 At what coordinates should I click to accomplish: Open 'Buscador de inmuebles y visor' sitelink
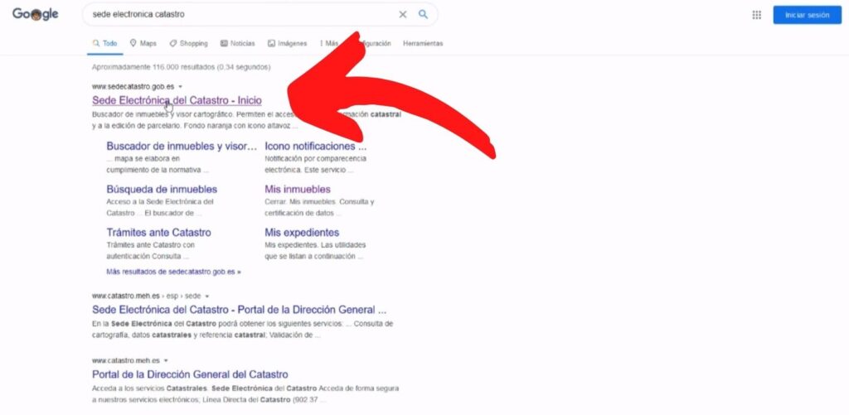tap(182, 146)
